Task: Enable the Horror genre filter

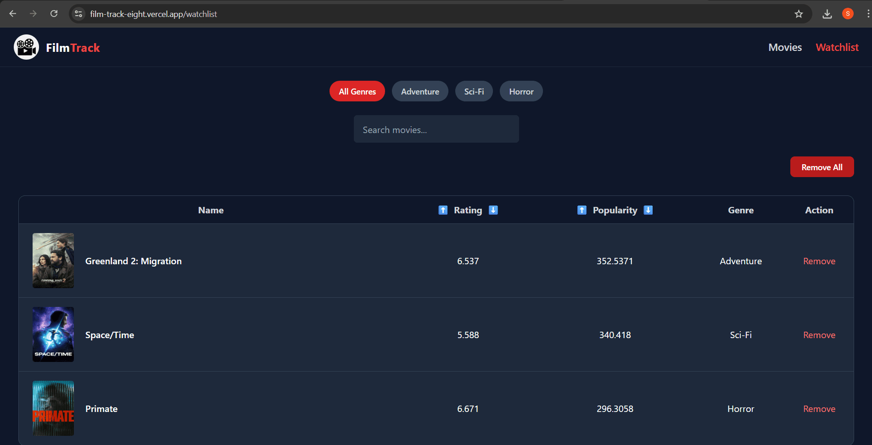Action: coord(521,91)
